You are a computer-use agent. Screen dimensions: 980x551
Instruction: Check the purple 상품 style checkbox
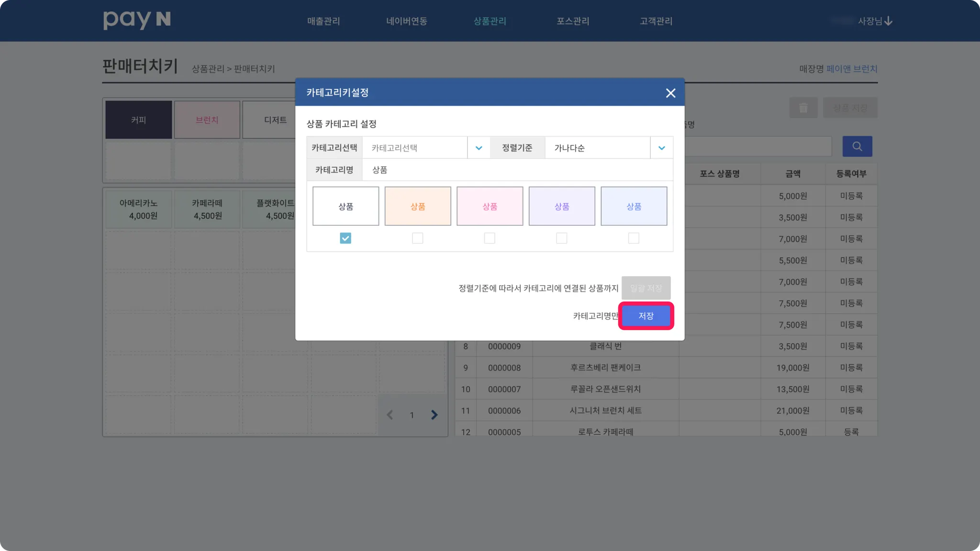tap(561, 238)
